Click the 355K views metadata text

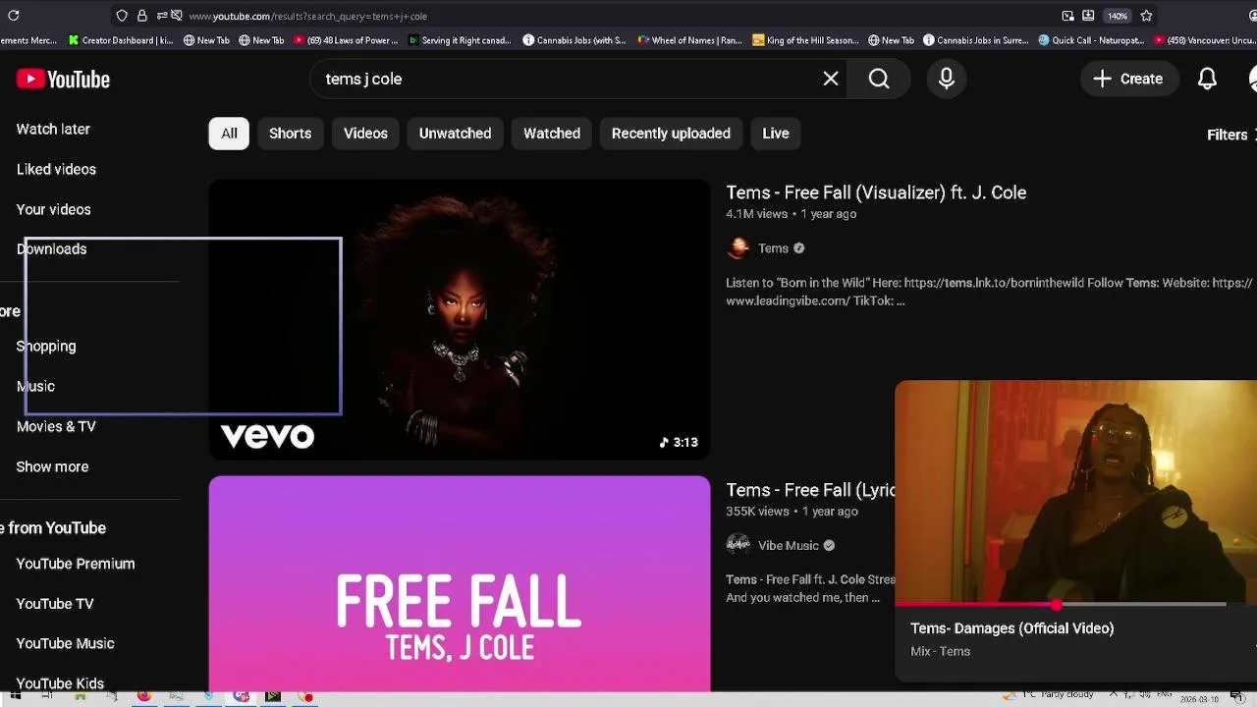point(757,512)
